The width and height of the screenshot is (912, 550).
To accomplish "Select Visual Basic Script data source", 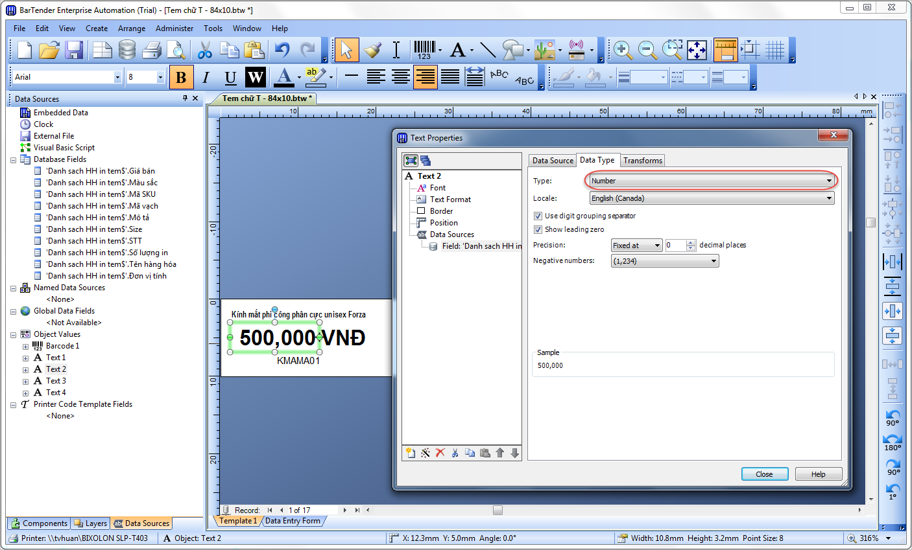I will point(64,148).
